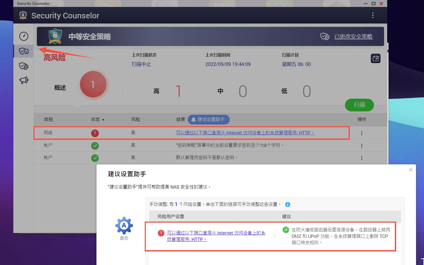Click the red exclamation status icon on 网络 row
Image resolution: width=424 pixels, height=265 pixels.
(95, 133)
